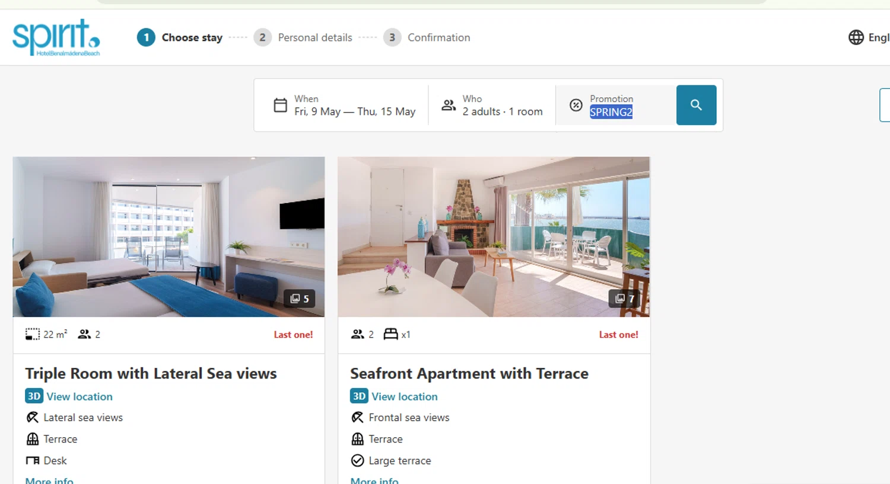Click the 3D badge under Triple Room
The height and width of the screenshot is (484, 890).
coord(34,396)
